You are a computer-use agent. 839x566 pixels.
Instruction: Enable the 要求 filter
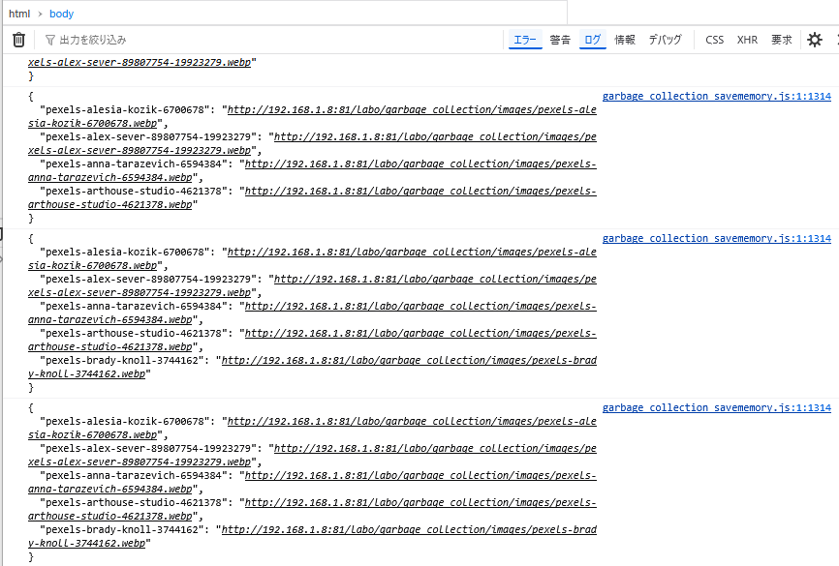pyautogui.click(x=781, y=40)
